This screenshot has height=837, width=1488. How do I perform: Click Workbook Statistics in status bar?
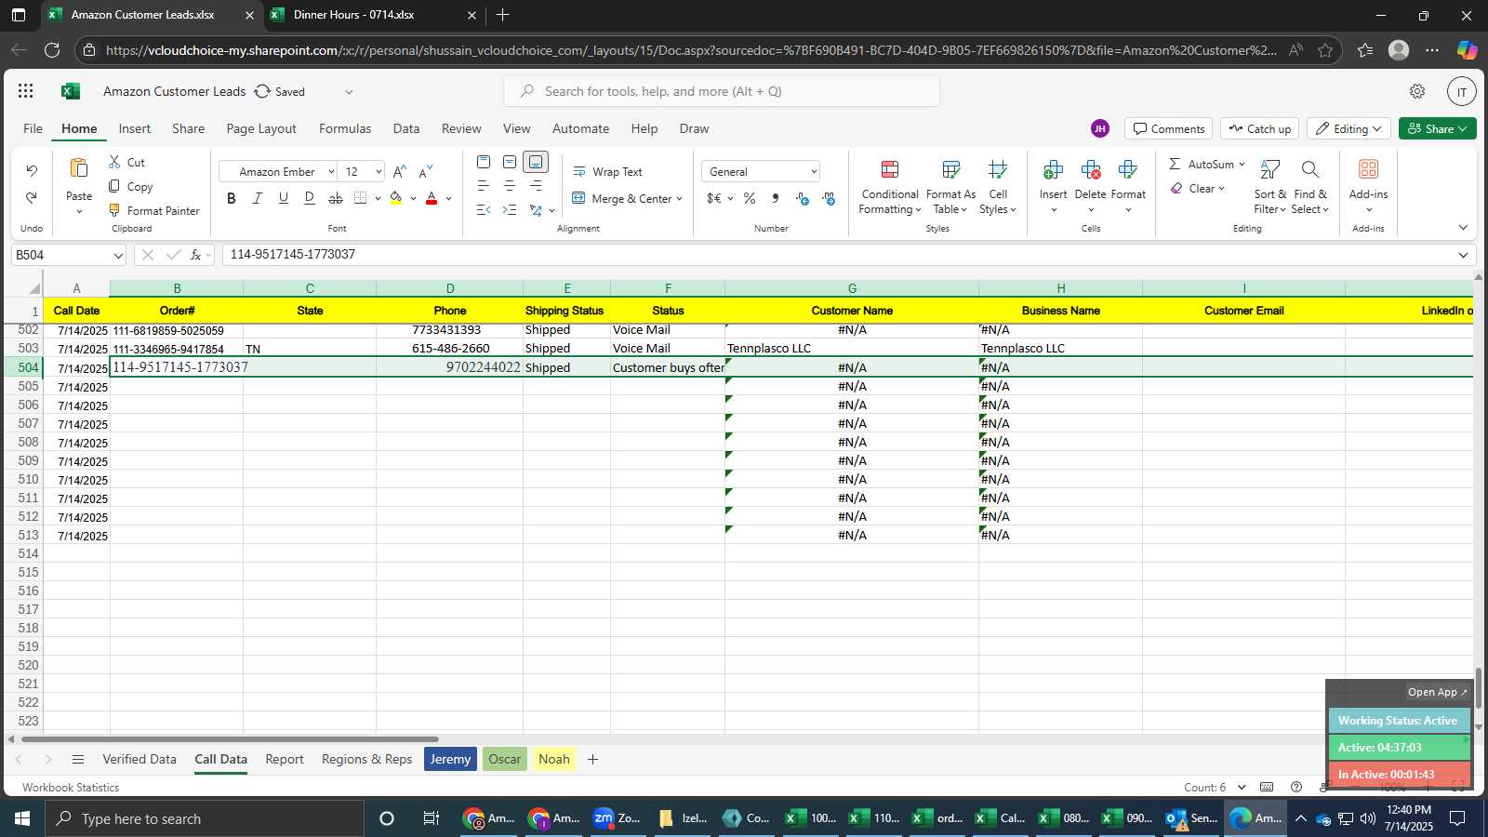(x=71, y=787)
